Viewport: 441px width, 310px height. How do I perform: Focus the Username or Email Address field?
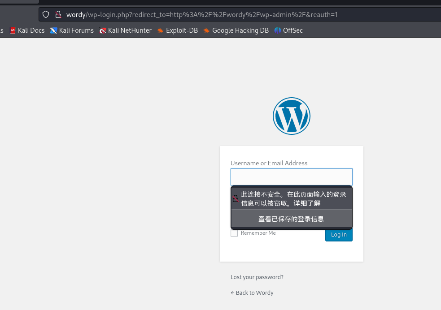click(x=291, y=177)
